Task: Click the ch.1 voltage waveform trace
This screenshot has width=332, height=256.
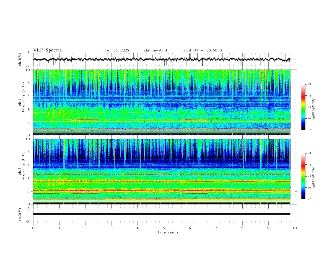Action: 161,59
